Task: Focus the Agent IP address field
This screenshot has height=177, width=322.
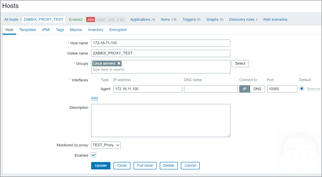Action: click(148, 89)
